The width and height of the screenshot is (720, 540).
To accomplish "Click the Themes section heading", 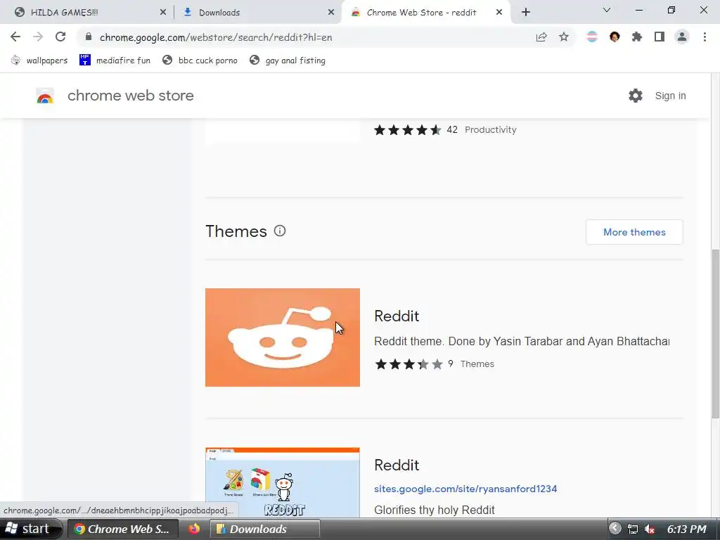I will (236, 231).
